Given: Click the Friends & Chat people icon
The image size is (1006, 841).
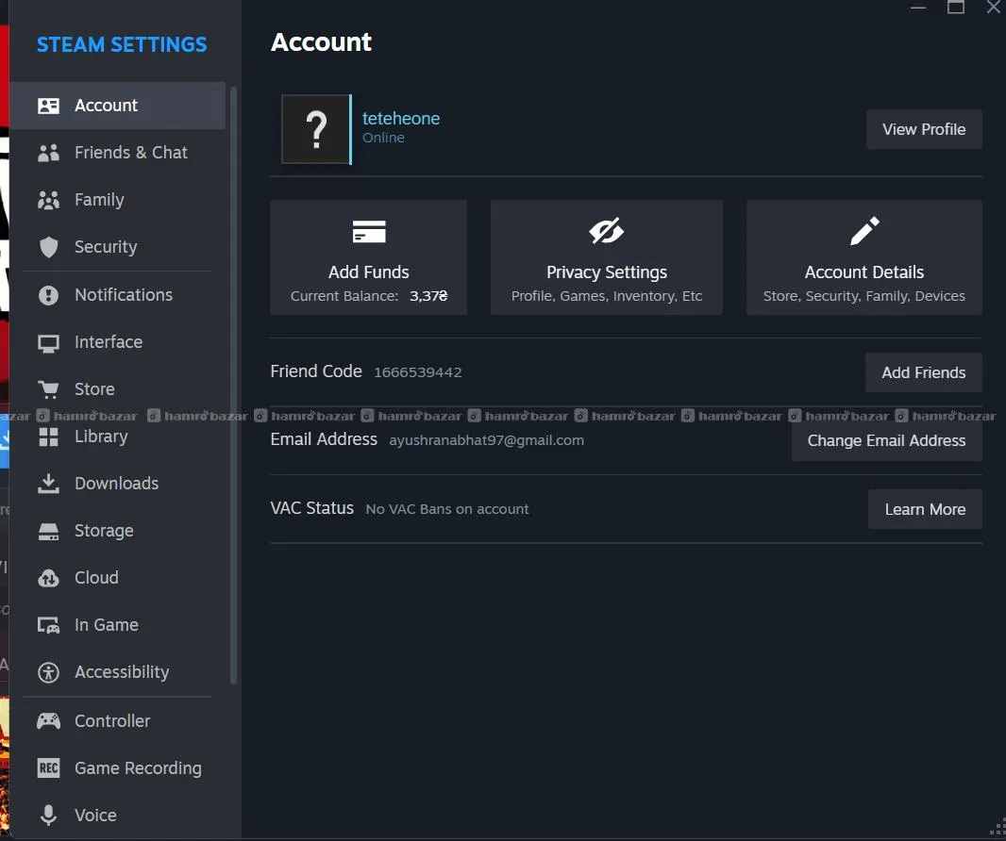Looking at the screenshot, I should pos(48,153).
